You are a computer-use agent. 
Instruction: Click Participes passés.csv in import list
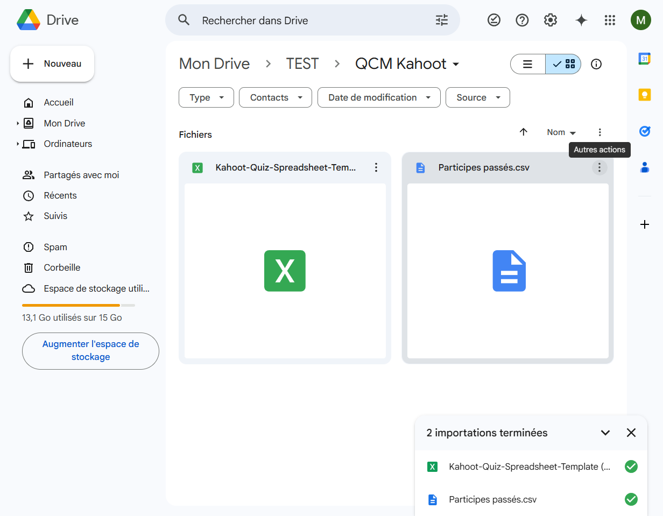[x=492, y=499]
